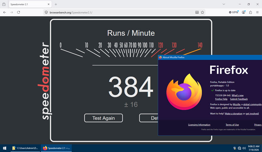The width and height of the screenshot is (262, 152).
Task: Click the Runs / Minute heading
Action: pos(131,33)
